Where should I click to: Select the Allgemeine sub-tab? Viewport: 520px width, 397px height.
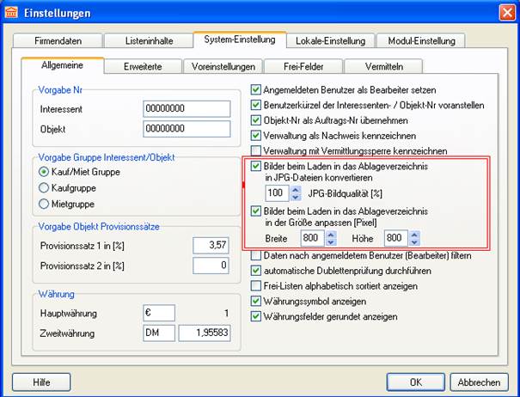pos(63,65)
